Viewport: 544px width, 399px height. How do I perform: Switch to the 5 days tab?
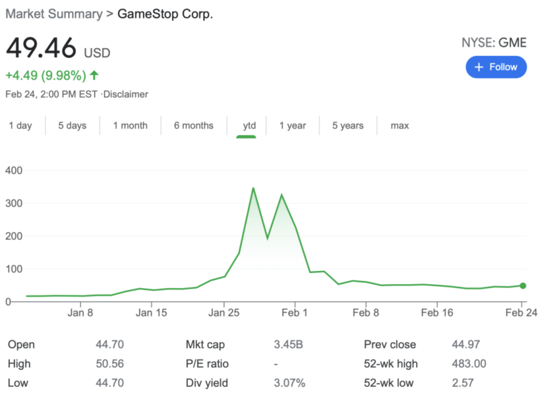pyautogui.click(x=72, y=125)
